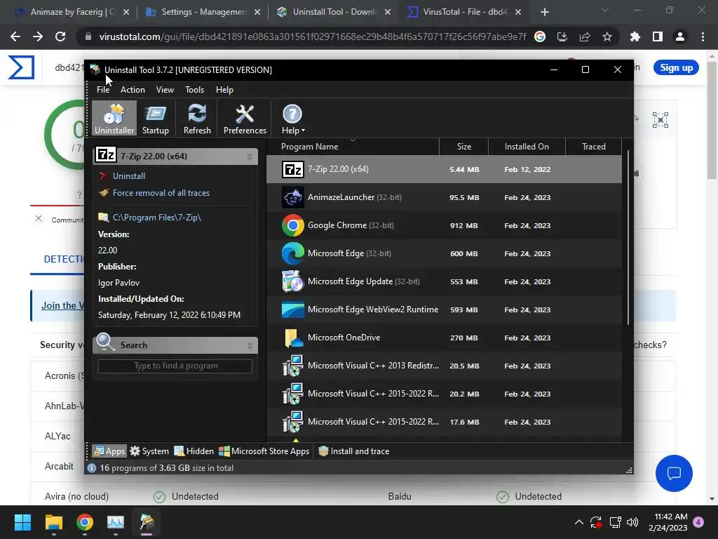The height and width of the screenshot is (539, 718).
Task: Reload the VirusTotal page in Chrome
Action: (x=60, y=36)
